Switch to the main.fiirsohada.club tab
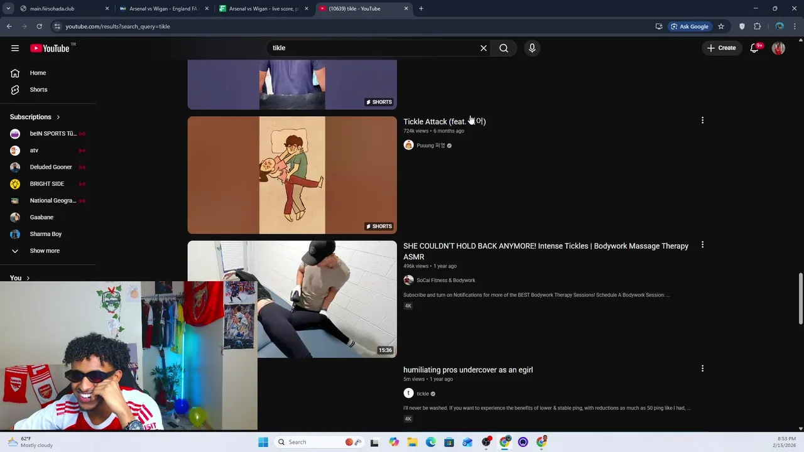804x452 pixels. (63, 9)
